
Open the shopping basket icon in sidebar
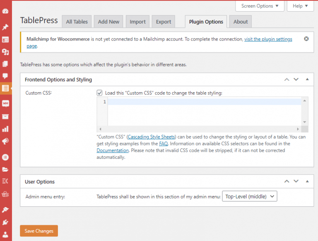pos(5,194)
